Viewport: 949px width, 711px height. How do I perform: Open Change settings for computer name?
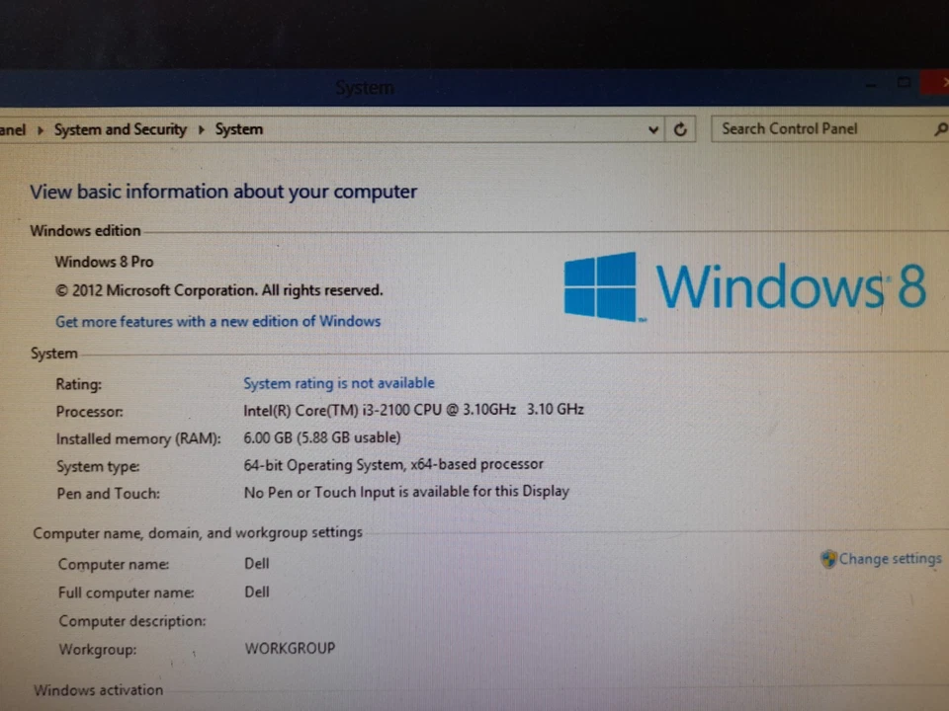890,559
